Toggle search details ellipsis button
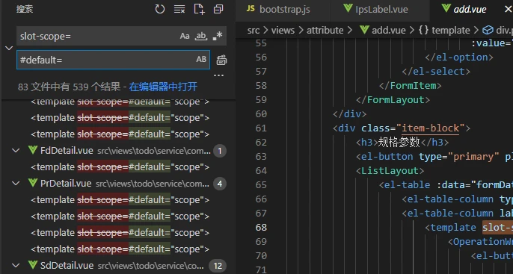513x274 pixels. pos(218,75)
